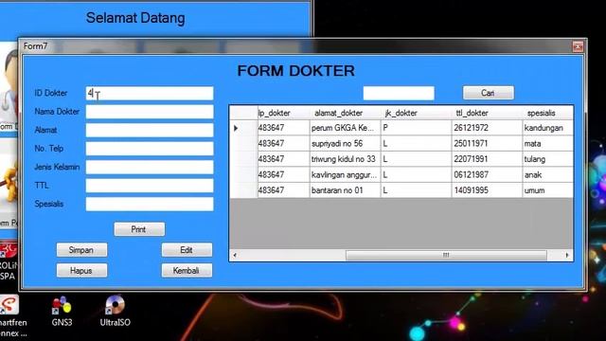Focus the Alamat input field
This screenshot has width=606, height=341.
(x=150, y=131)
